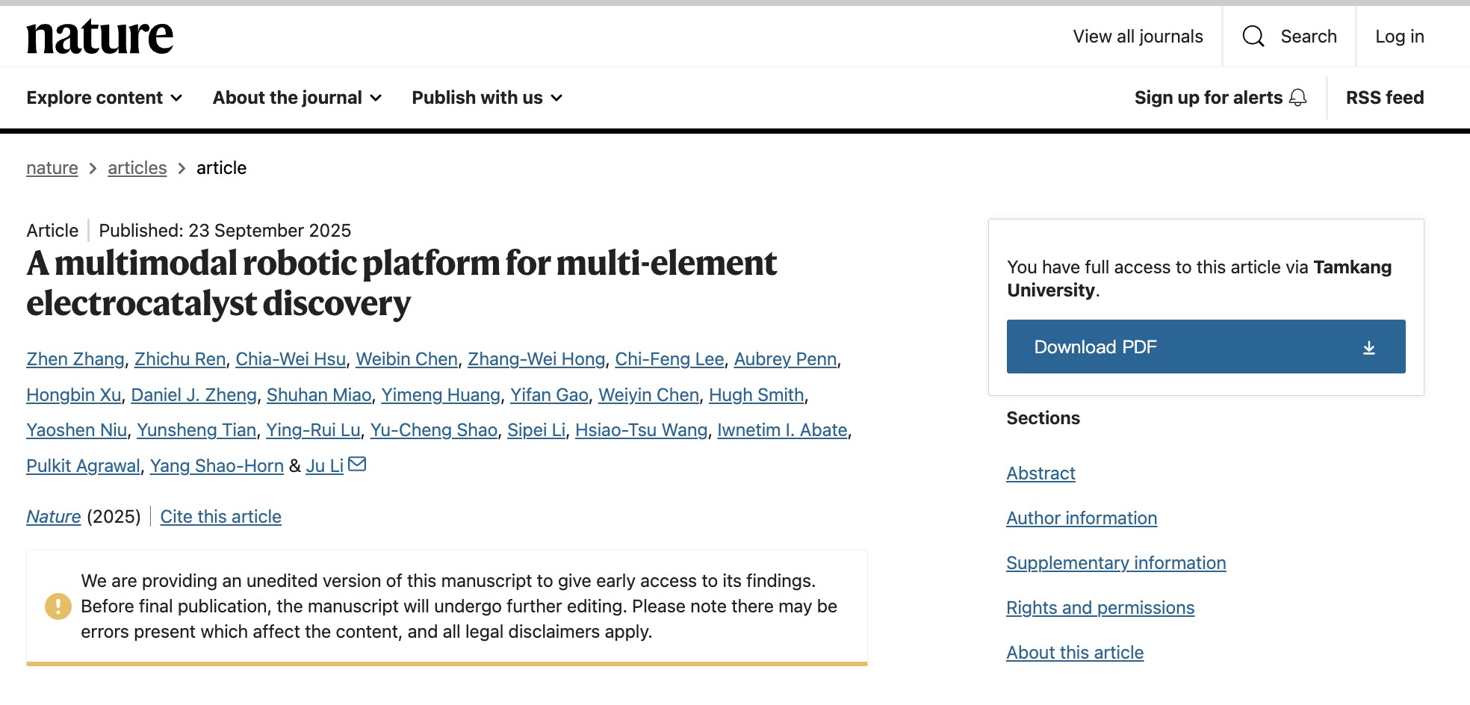The image size is (1470, 705).
Task: Jump to Supplementary information section
Action: coord(1115,563)
